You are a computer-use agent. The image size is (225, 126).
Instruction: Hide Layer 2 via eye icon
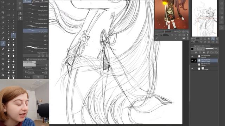point(192,56)
